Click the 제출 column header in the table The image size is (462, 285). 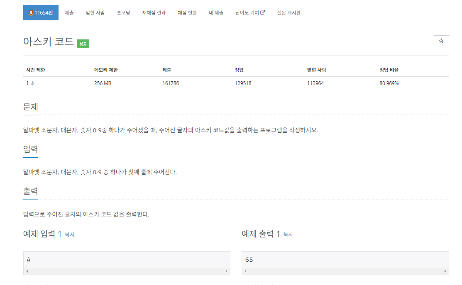coord(167,70)
